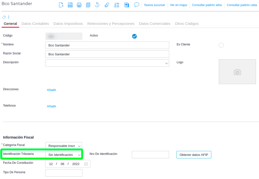The width and height of the screenshot is (259, 179).
Task: Click the calendar icon in Fecha De Constitución
Action: tap(86, 164)
